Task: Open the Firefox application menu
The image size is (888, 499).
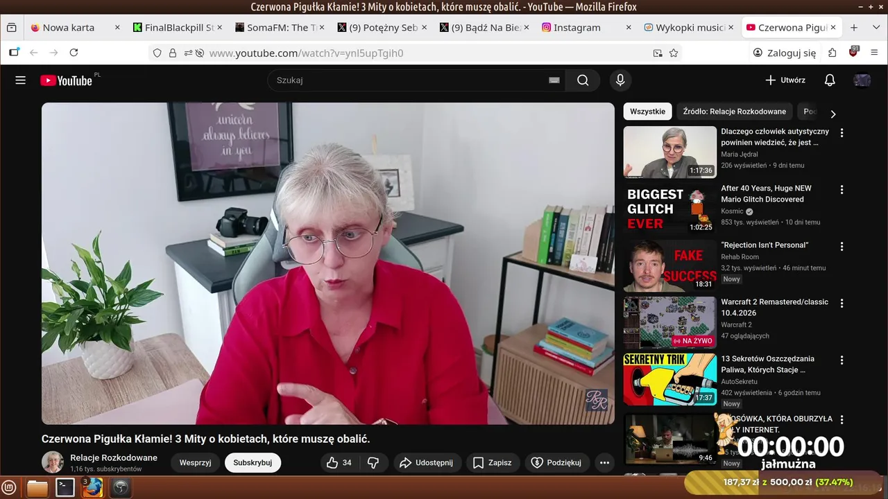Action: tap(874, 53)
